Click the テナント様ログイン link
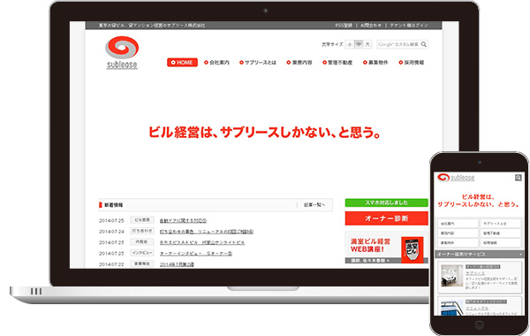 pos(409,26)
